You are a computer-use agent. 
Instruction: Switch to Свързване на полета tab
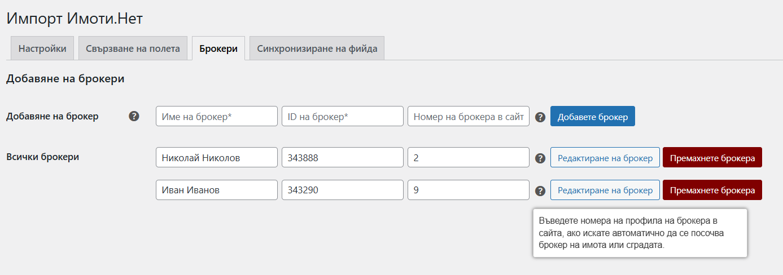point(133,48)
